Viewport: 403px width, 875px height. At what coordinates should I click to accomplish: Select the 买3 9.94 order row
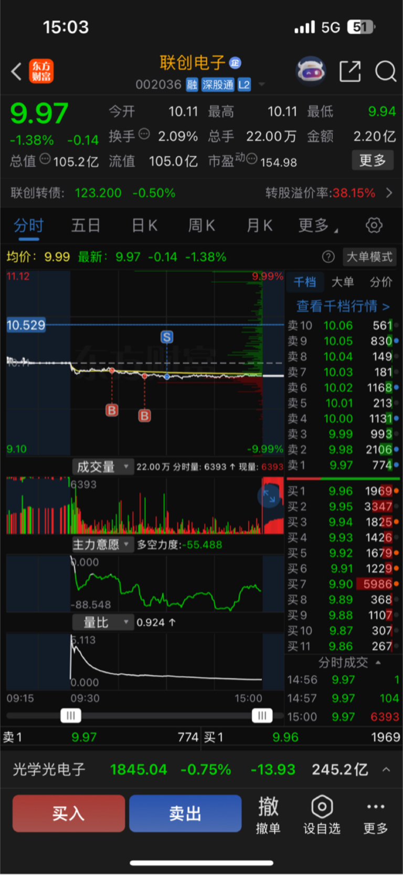[x=343, y=522]
